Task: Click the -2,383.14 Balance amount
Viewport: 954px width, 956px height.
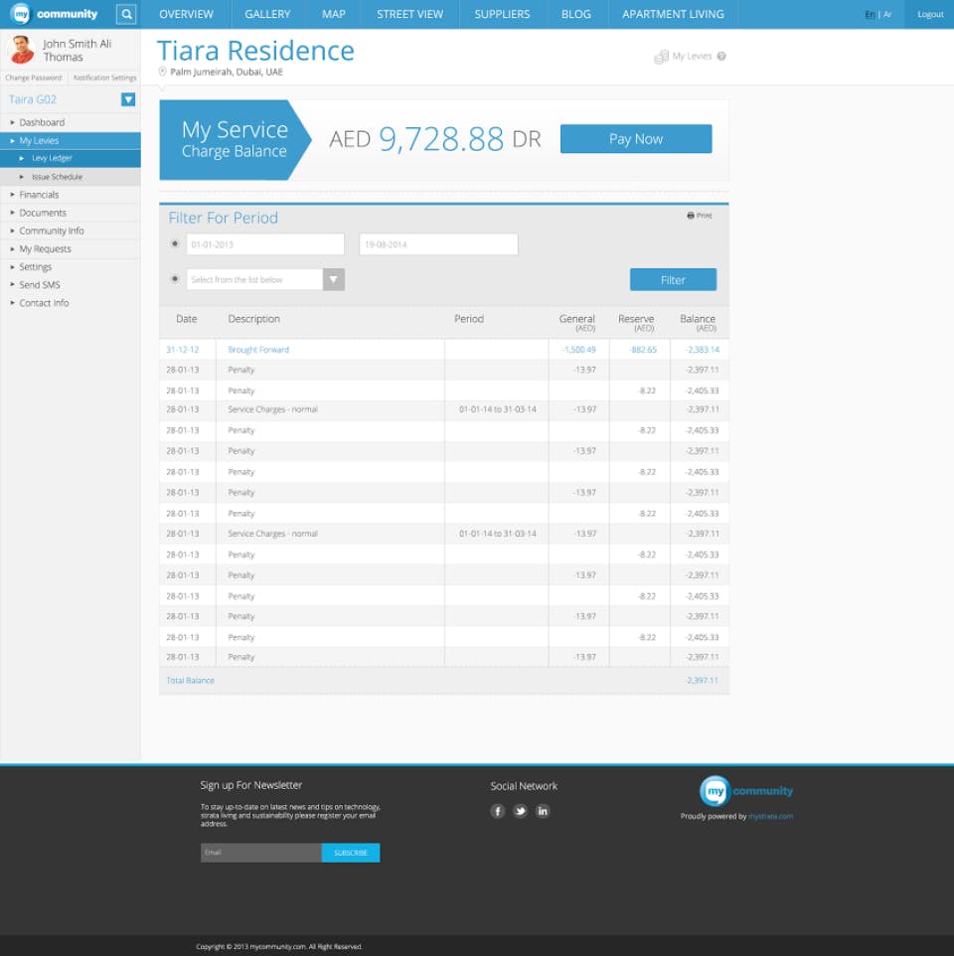Action: point(703,350)
